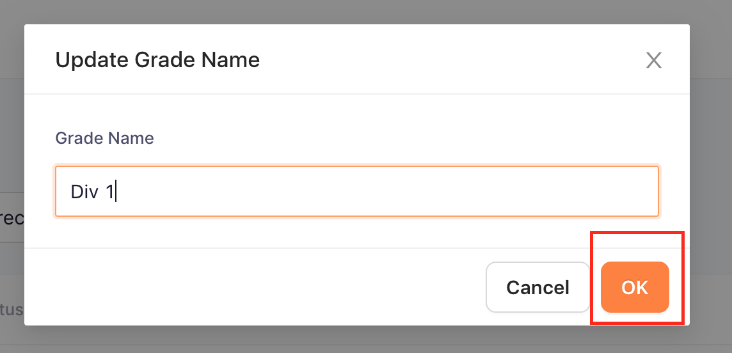This screenshot has width=732, height=353.
Task: Click empty space right of Div 1 text
Action: tap(388, 192)
